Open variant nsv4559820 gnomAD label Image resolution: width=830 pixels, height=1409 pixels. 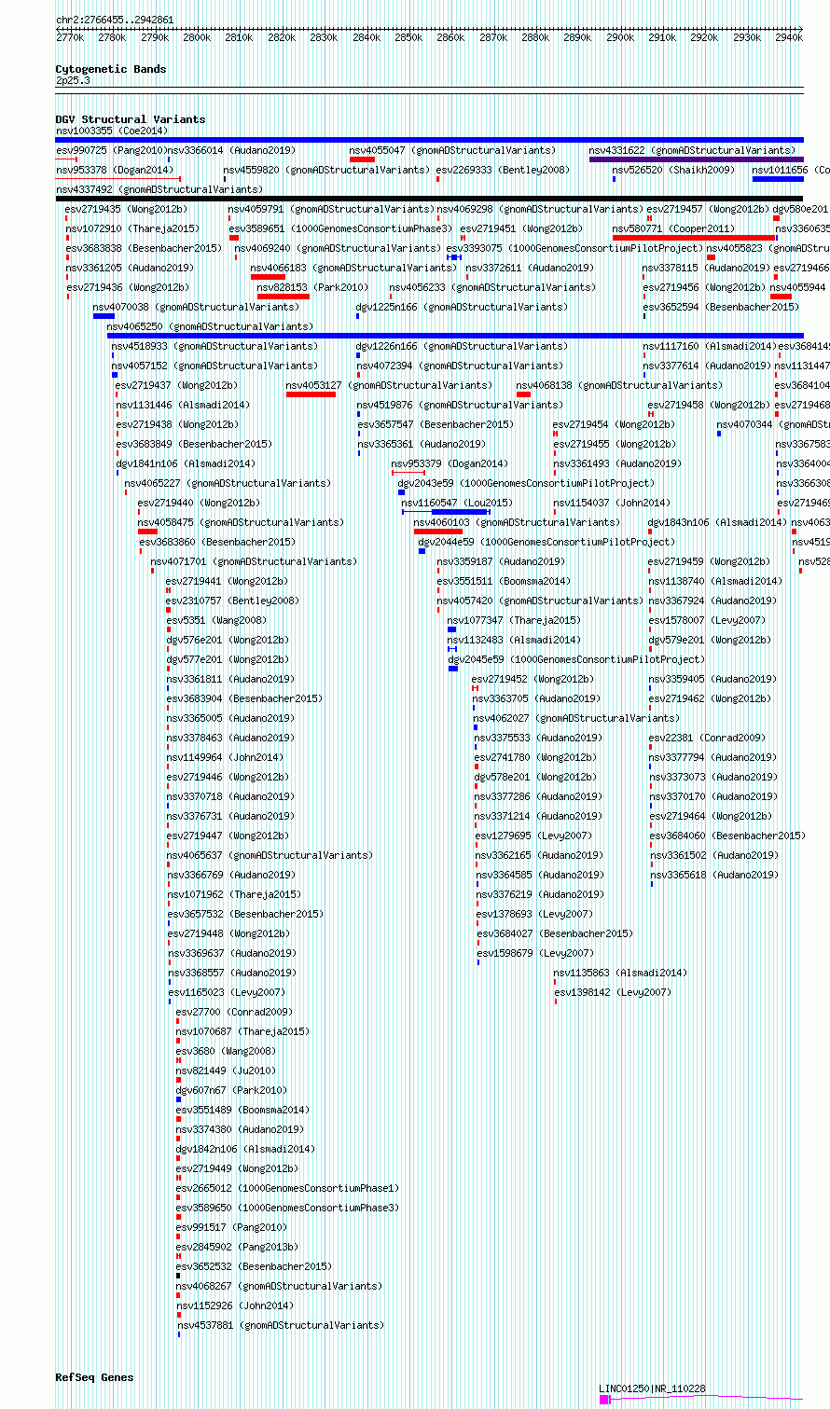point(326,170)
